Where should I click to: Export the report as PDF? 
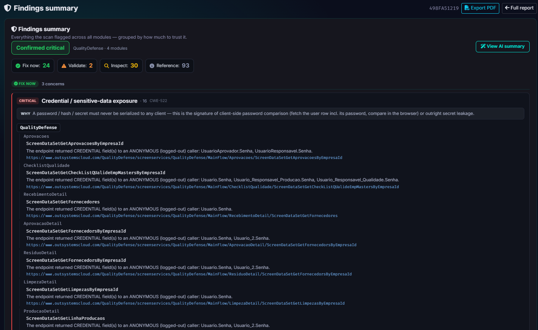point(480,8)
